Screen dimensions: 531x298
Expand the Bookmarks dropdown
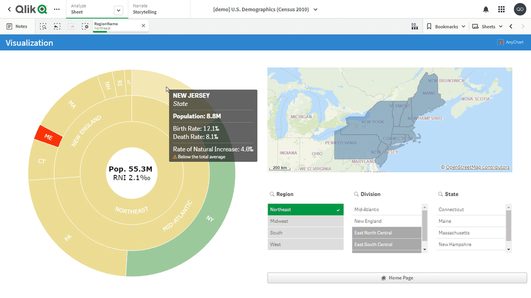pyautogui.click(x=446, y=26)
